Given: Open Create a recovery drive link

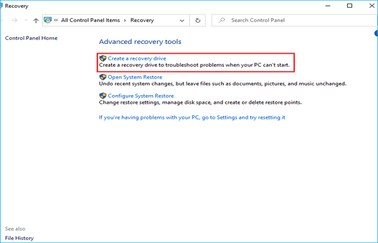Looking at the screenshot, I should 137,58.
